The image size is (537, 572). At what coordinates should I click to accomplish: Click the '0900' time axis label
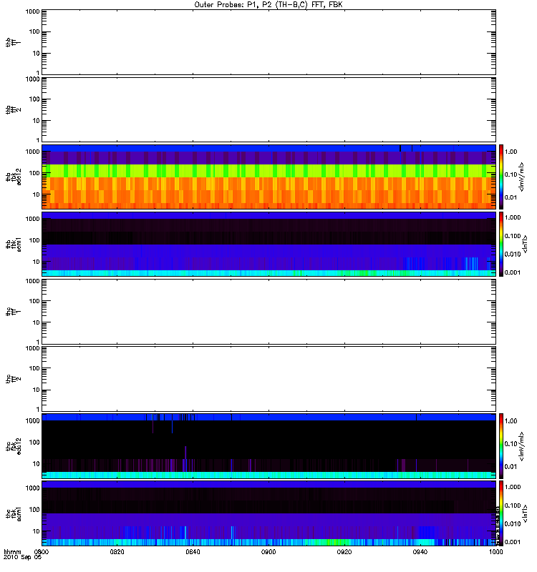[x=268, y=552]
